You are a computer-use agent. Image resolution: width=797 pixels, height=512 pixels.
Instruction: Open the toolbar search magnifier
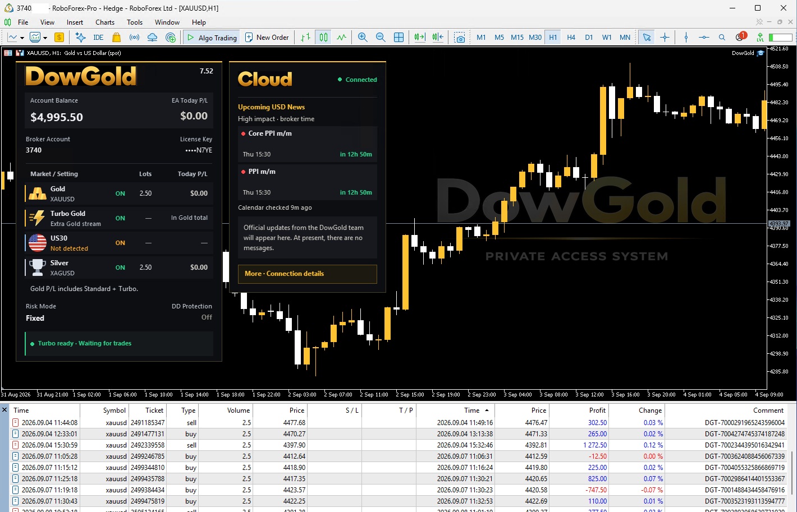[x=722, y=38]
